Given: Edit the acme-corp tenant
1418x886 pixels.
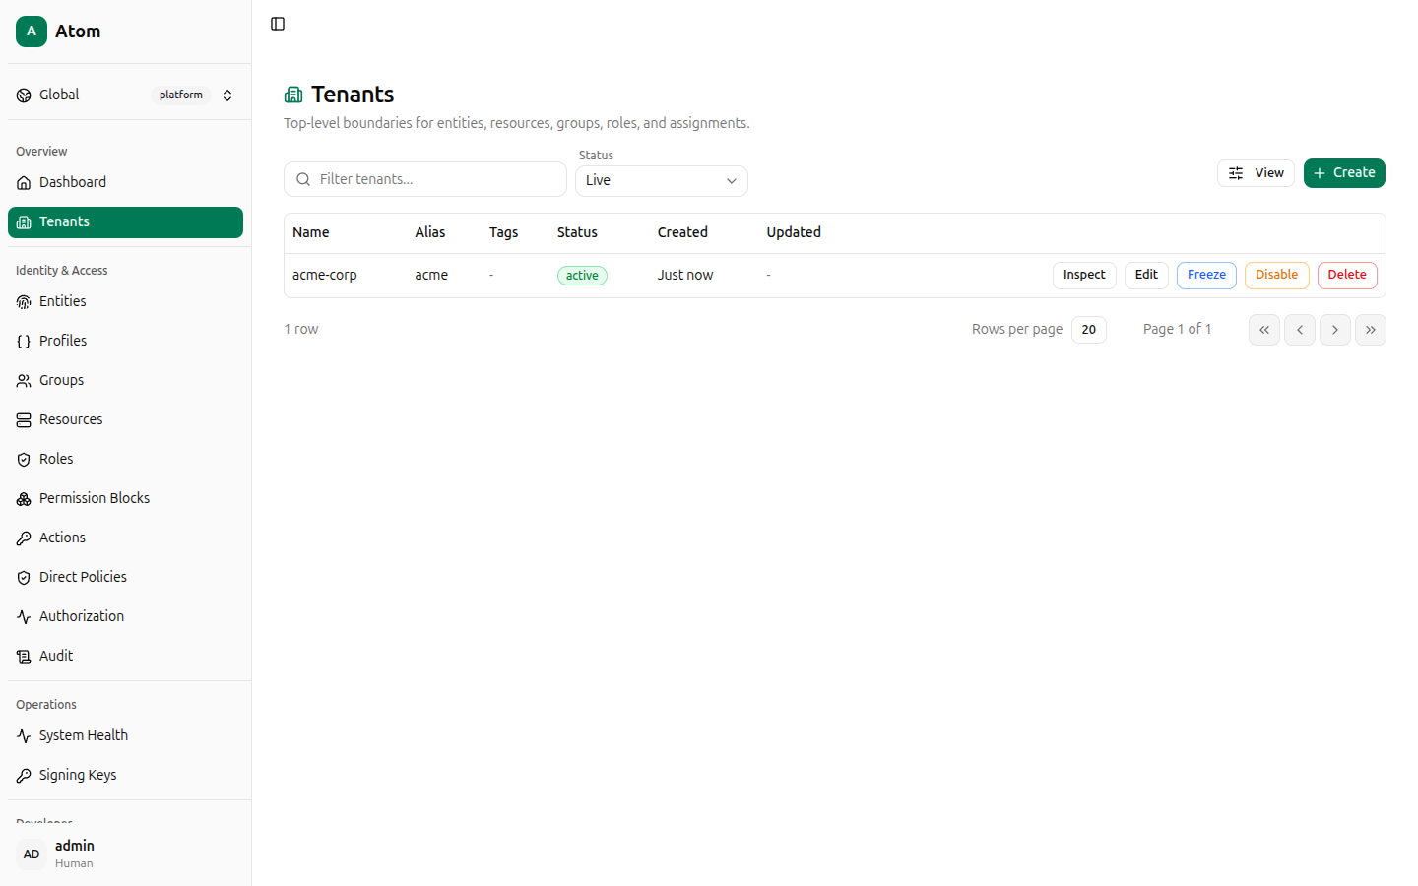Looking at the screenshot, I should coord(1146,276).
